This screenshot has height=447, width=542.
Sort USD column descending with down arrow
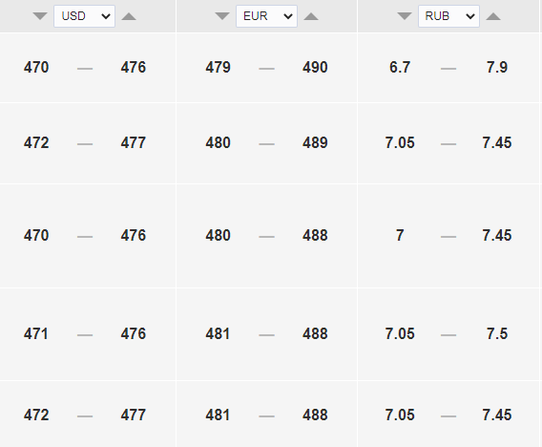click(x=40, y=16)
